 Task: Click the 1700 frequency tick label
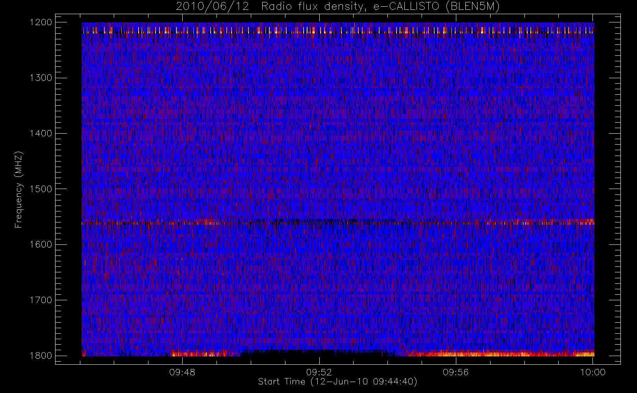41,300
